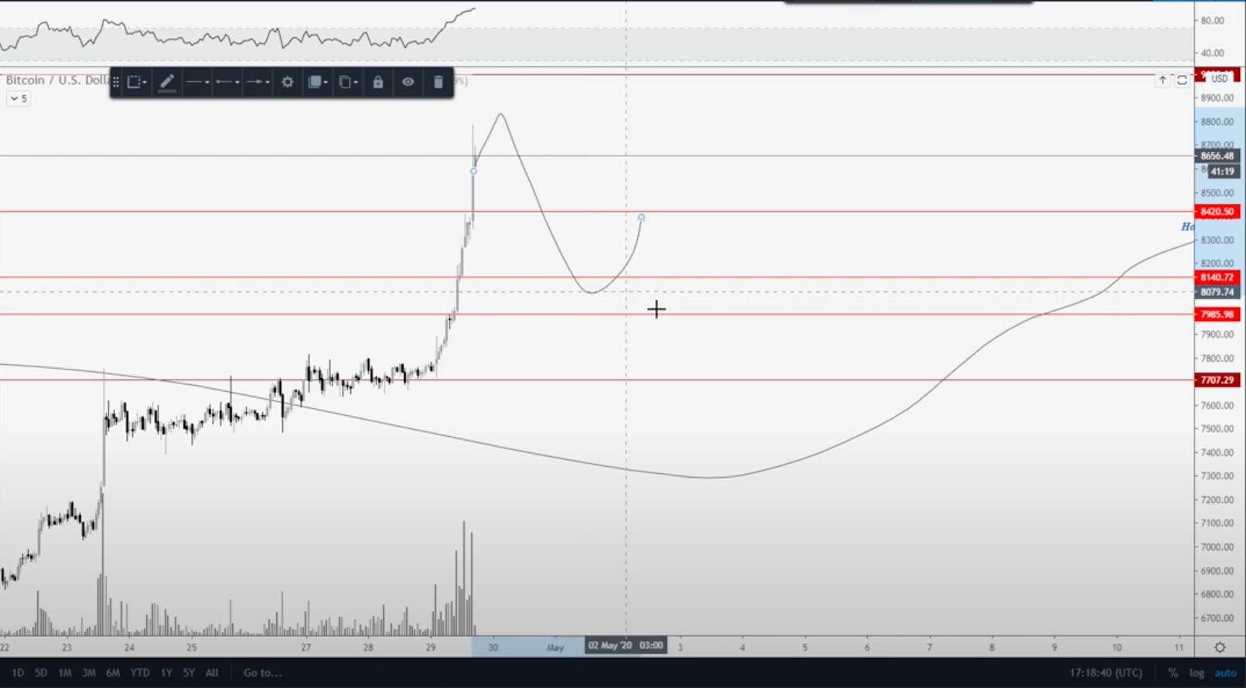Expand the line style dropdown
Image resolution: width=1246 pixels, height=688 pixels.
pos(197,82)
